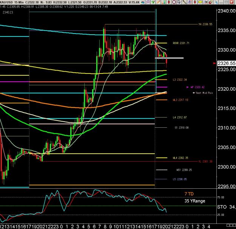Select the diagonal line drawing tool

(184, 2)
